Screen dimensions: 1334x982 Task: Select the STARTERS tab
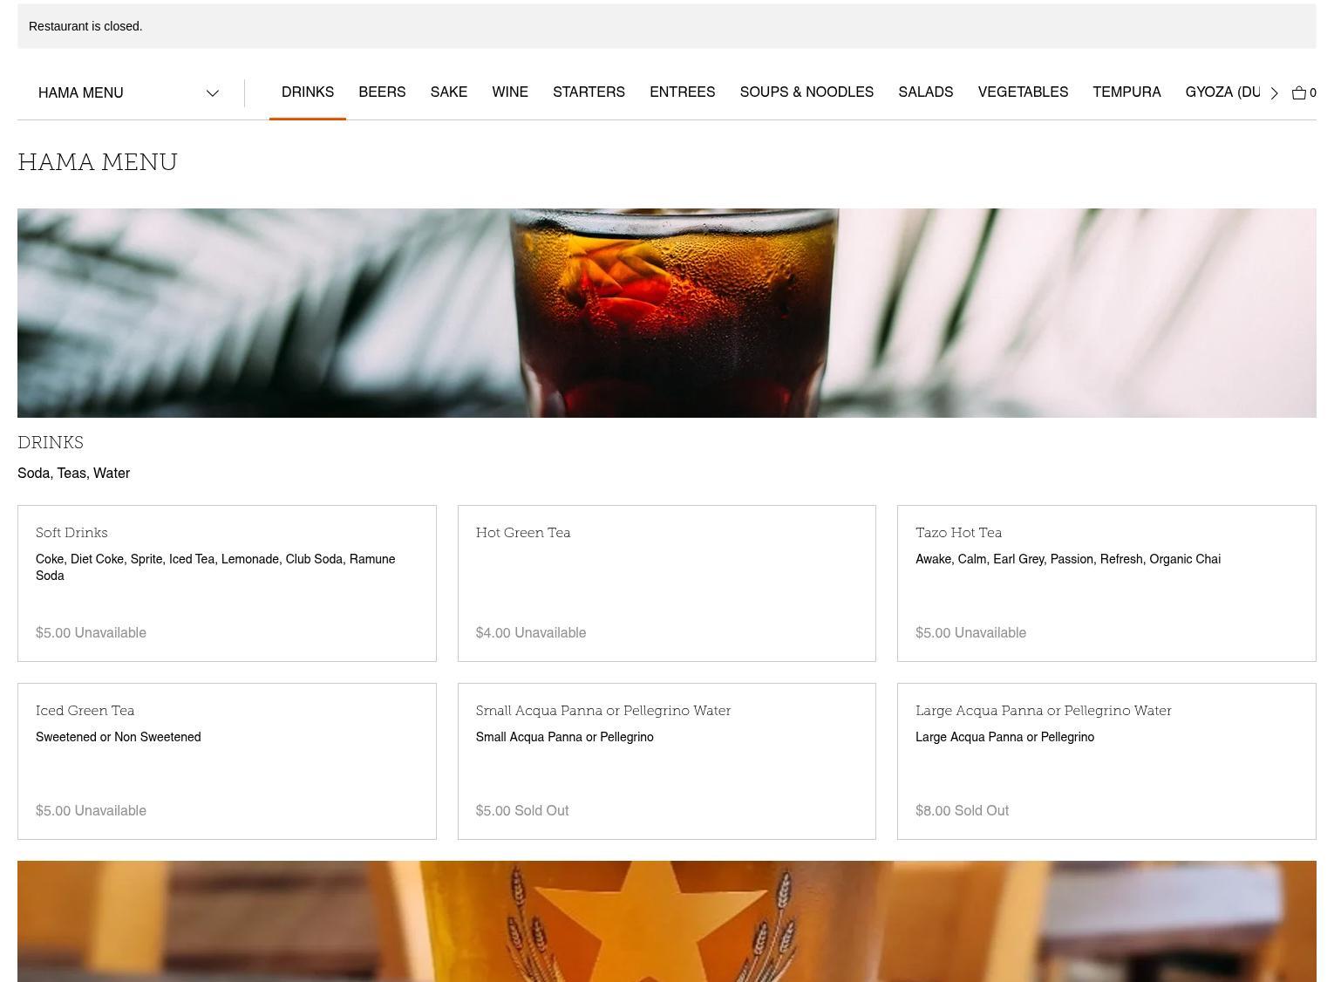click(589, 92)
